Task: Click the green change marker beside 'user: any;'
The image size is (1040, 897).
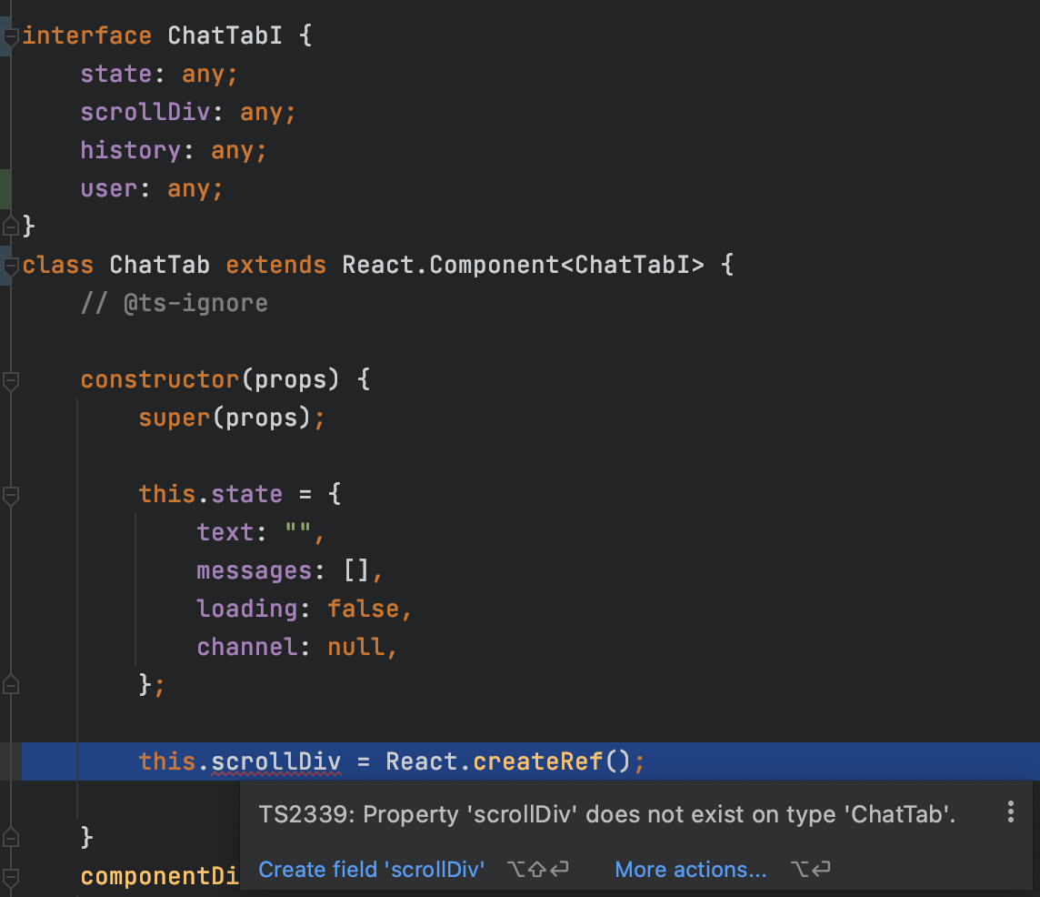Action: pos(5,188)
